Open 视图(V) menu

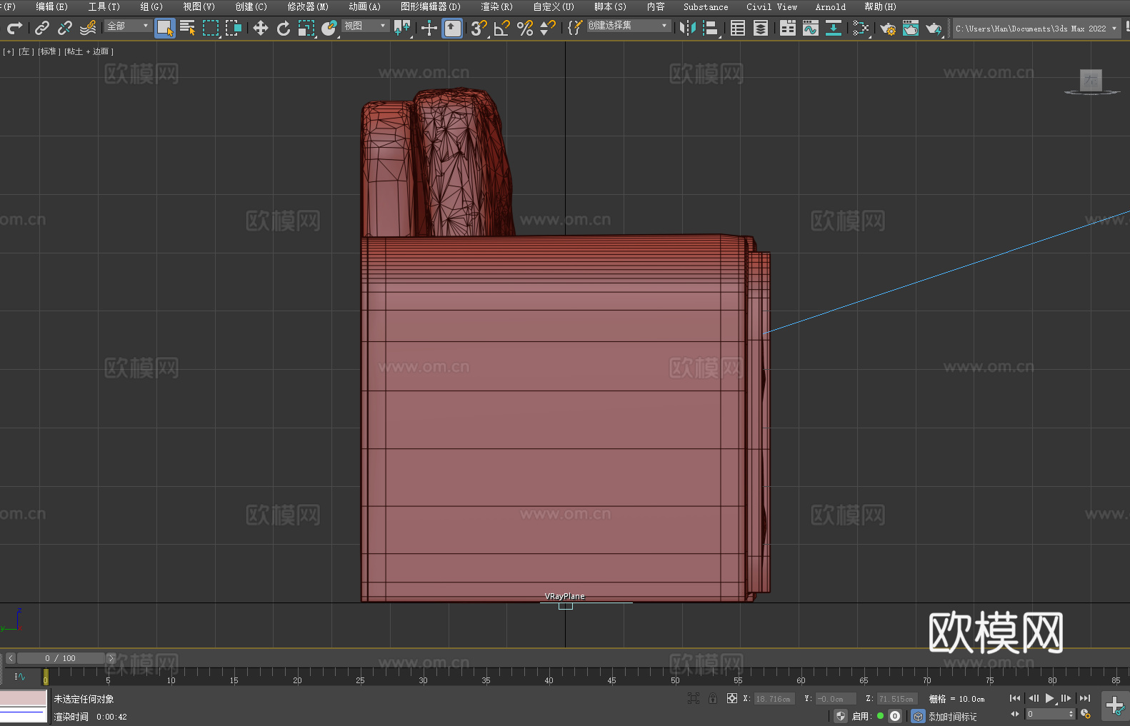tap(199, 6)
